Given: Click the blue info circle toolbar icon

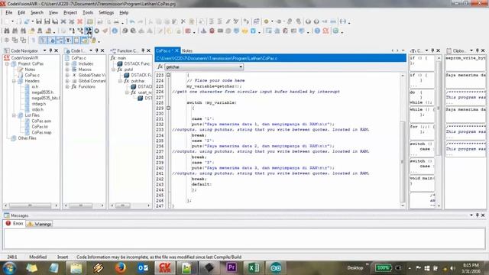Looking at the screenshot, I should coord(115,31).
